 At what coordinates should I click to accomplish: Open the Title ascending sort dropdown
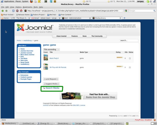click(x=51, y=49)
